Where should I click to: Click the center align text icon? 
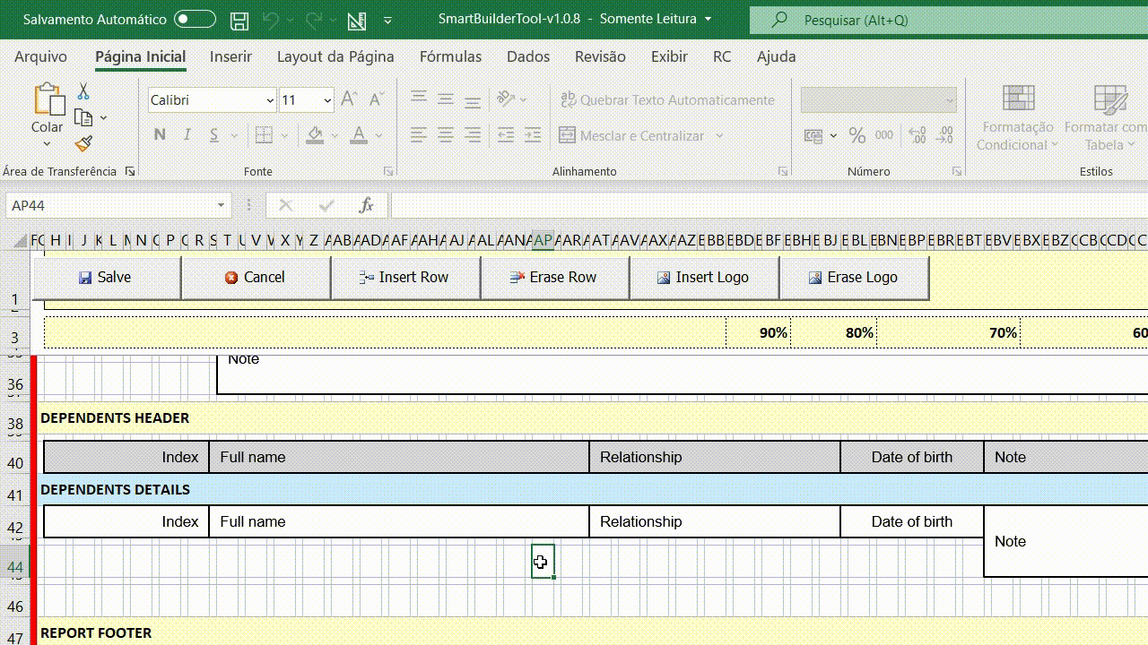tap(446, 135)
